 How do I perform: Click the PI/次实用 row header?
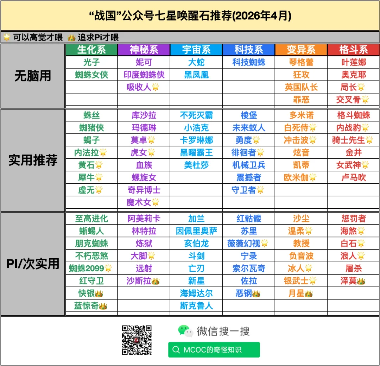[33, 264]
